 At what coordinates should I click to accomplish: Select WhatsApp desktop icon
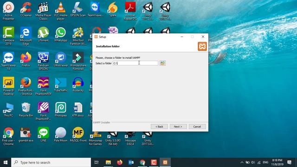coord(61,34)
